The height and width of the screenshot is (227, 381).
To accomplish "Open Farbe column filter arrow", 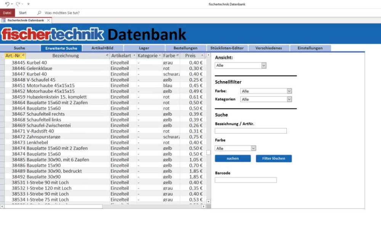I will tap(178, 55).
